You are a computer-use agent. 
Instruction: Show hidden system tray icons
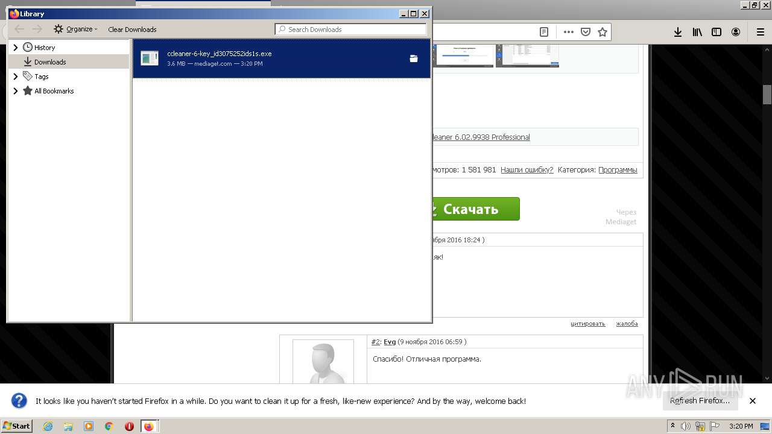[x=672, y=426]
